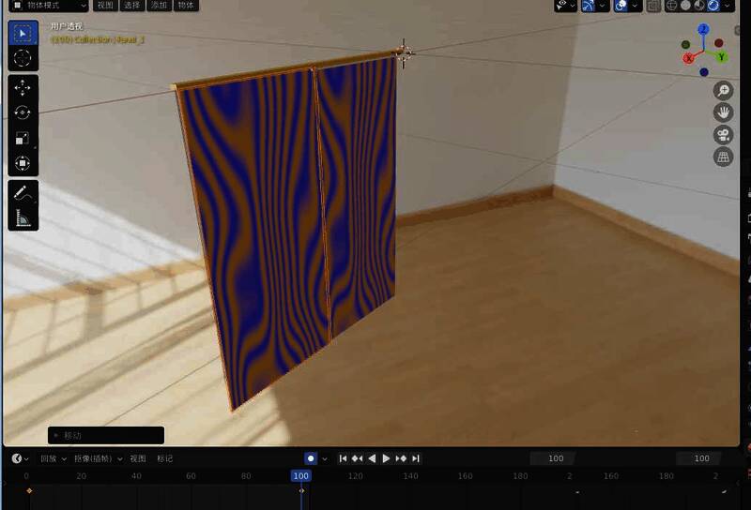The width and height of the screenshot is (751, 510).
Task: Choose the Measure ruler tool
Action: pyautogui.click(x=23, y=218)
